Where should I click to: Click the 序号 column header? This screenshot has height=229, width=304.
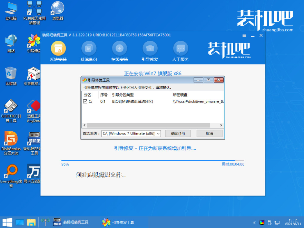[x=104, y=95]
